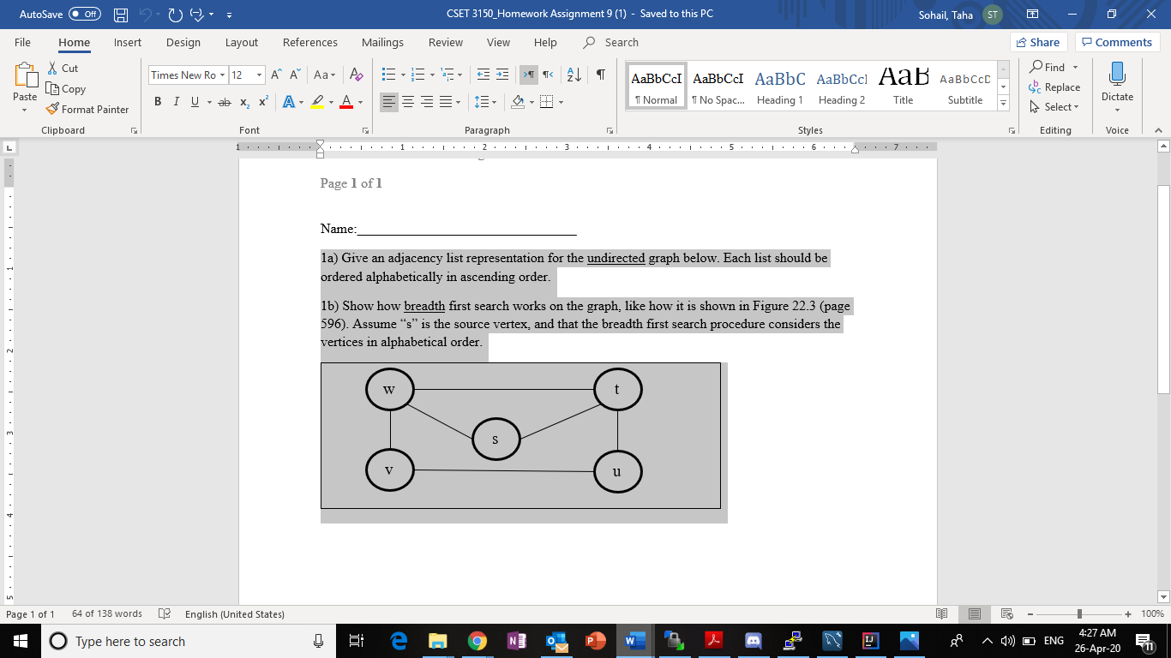Open the Comments panel
The image size is (1171, 658).
click(x=1117, y=42)
